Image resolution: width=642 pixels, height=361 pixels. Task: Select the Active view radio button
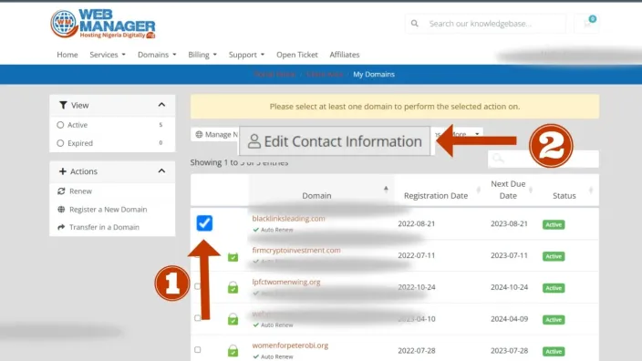[x=60, y=125]
